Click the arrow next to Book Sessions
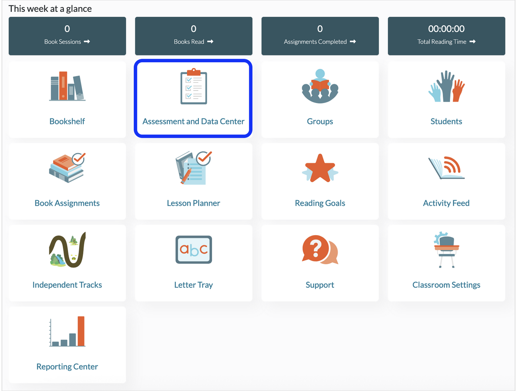 [87, 42]
